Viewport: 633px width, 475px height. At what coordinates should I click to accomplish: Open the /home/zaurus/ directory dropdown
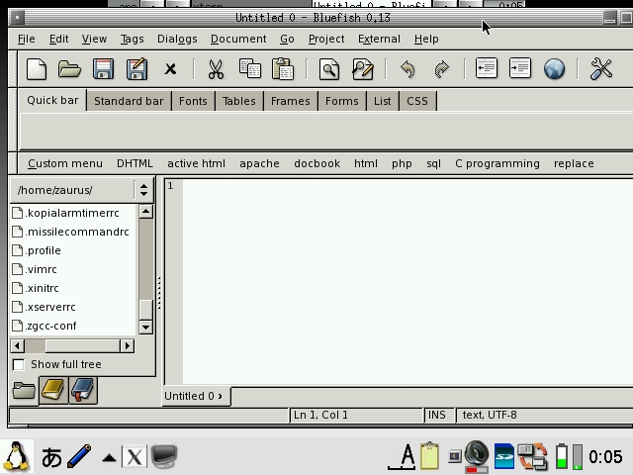pos(143,190)
